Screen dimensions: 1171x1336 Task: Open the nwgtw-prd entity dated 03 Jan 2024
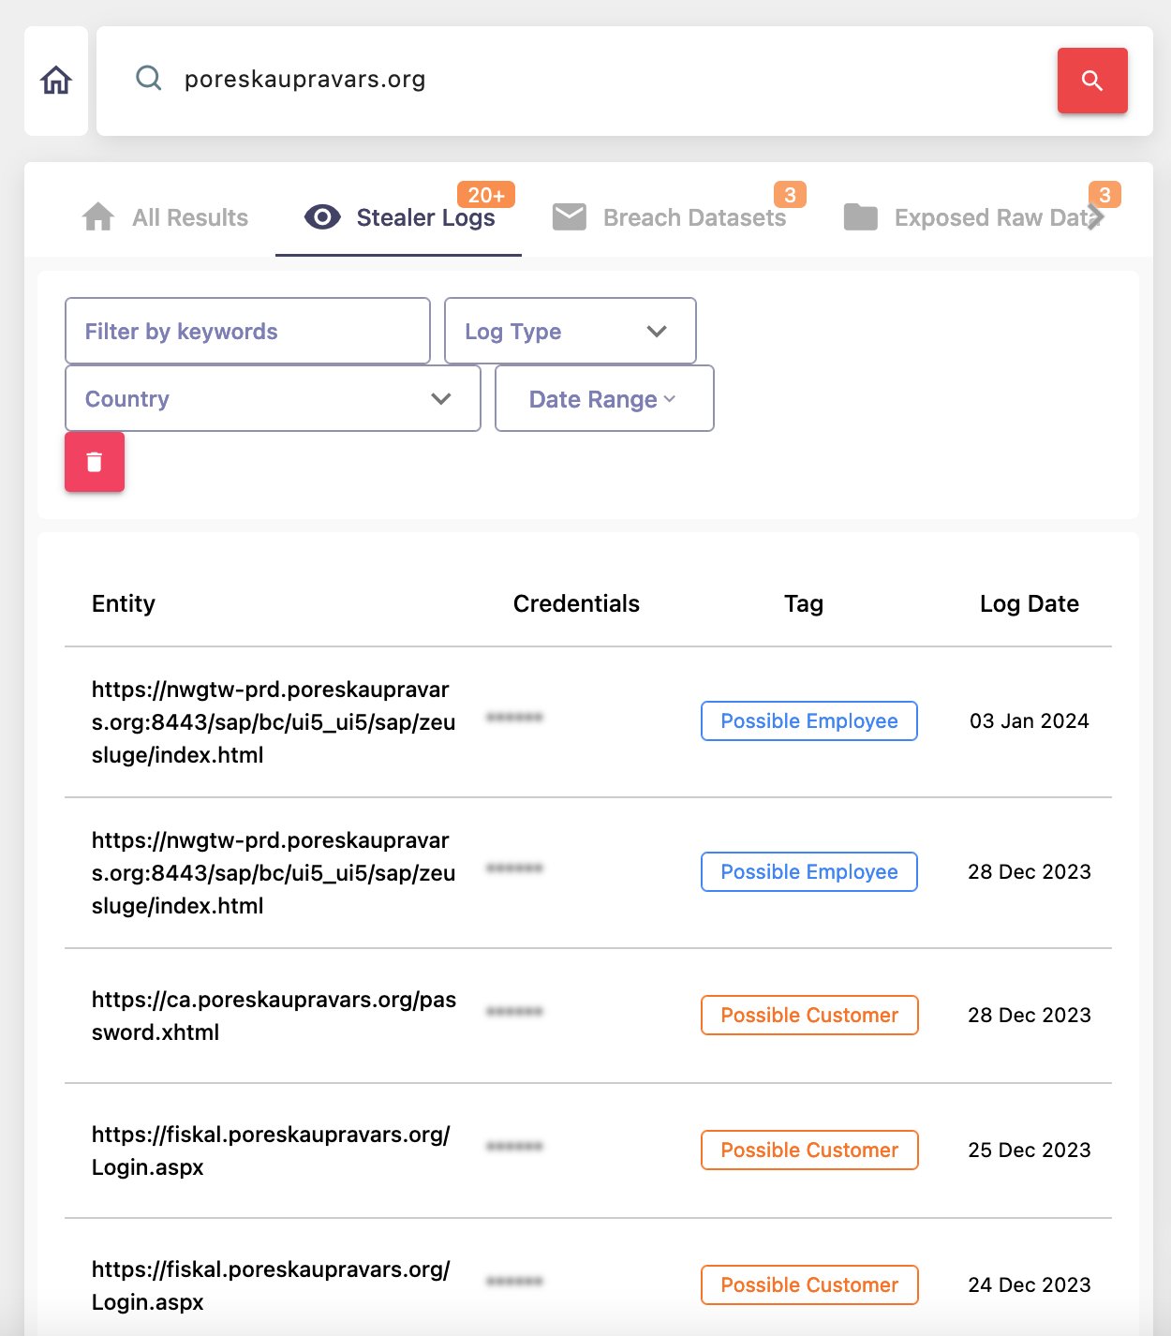[274, 722]
